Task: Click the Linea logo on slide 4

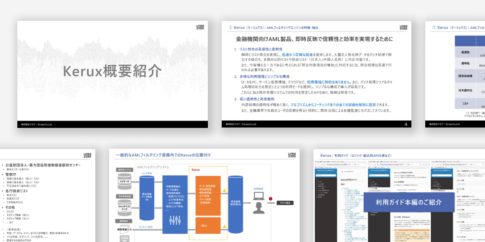Action: tap(404, 27)
